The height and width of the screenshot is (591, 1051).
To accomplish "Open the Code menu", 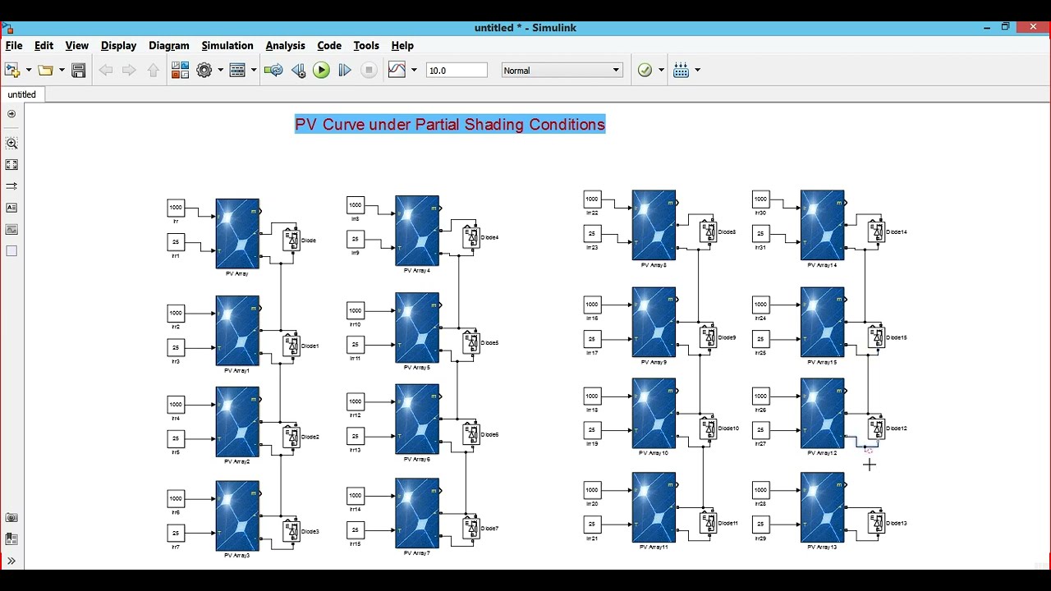I will pyautogui.click(x=329, y=46).
